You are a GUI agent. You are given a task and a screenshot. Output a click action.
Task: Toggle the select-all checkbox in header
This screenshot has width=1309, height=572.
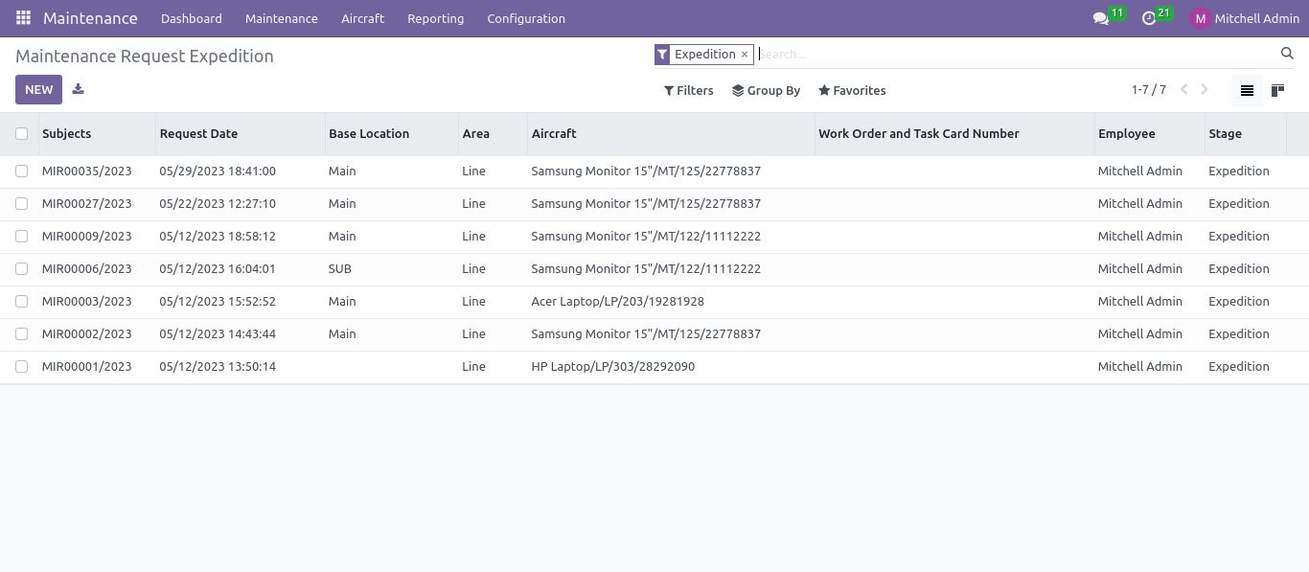[x=21, y=133]
